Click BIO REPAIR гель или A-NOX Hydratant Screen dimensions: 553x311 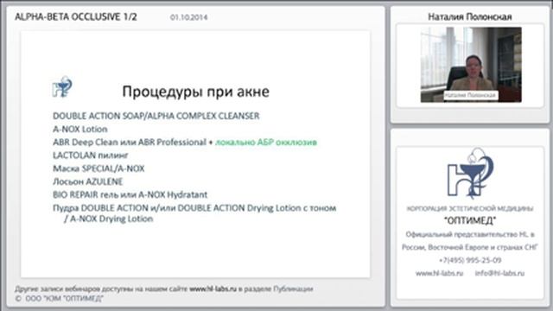click(130, 194)
